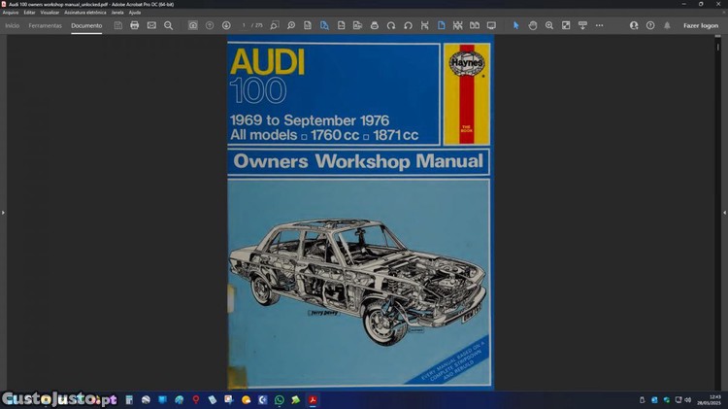Click the Fazer logon button
728x409 pixels.
[x=700, y=25]
